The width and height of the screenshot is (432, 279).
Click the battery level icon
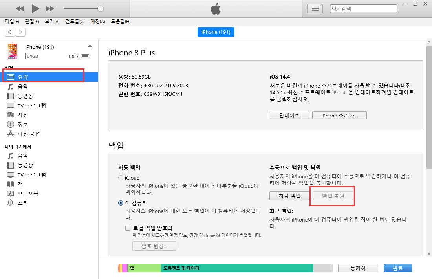[x=85, y=56]
